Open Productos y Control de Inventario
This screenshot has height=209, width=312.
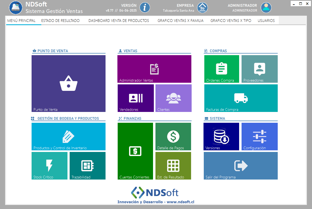pyautogui.click(x=69, y=137)
